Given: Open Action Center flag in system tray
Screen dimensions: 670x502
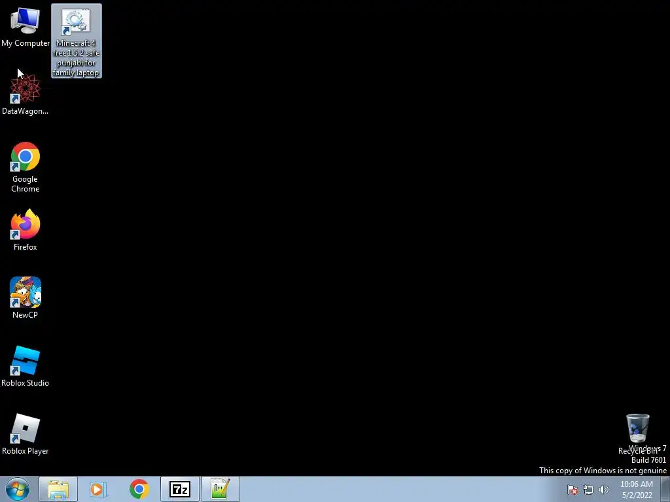Looking at the screenshot, I should 573,490.
